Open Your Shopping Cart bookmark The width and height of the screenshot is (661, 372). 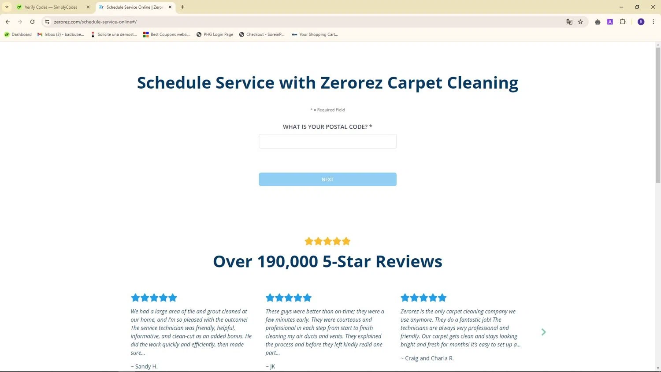315,34
